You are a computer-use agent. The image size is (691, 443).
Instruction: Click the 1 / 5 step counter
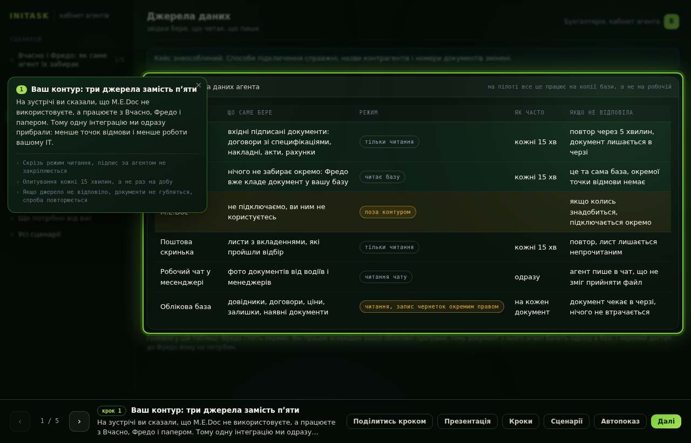click(50, 421)
